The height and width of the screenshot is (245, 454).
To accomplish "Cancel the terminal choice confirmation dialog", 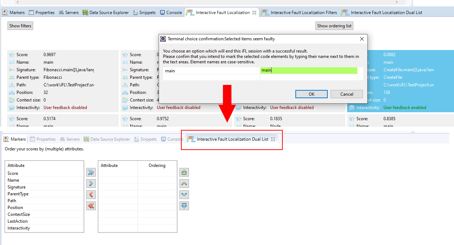I will (x=347, y=94).
